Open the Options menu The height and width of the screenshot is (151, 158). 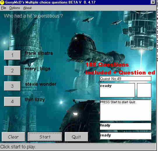tap(15, 8)
